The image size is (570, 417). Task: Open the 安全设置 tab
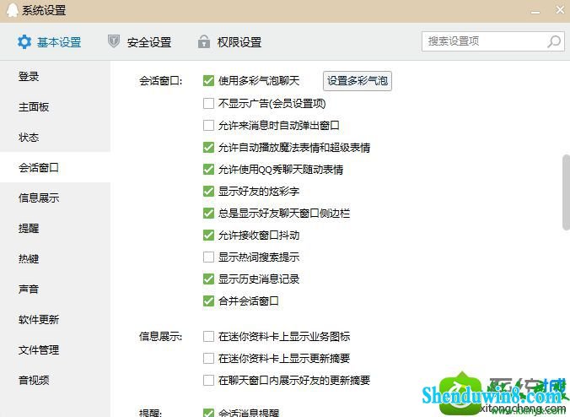click(x=140, y=42)
